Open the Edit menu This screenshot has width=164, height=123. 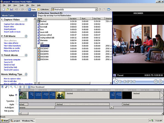[x=9, y=5]
